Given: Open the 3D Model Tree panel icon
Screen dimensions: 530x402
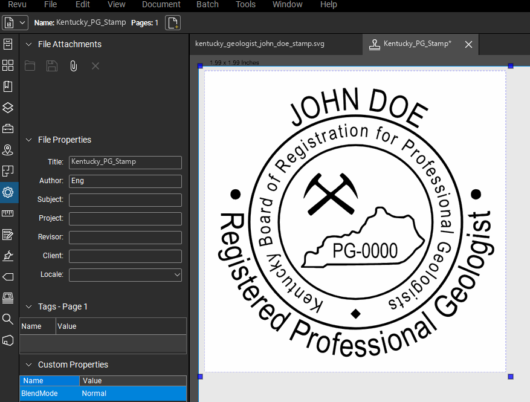Looking at the screenshot, I should [8, 340].
